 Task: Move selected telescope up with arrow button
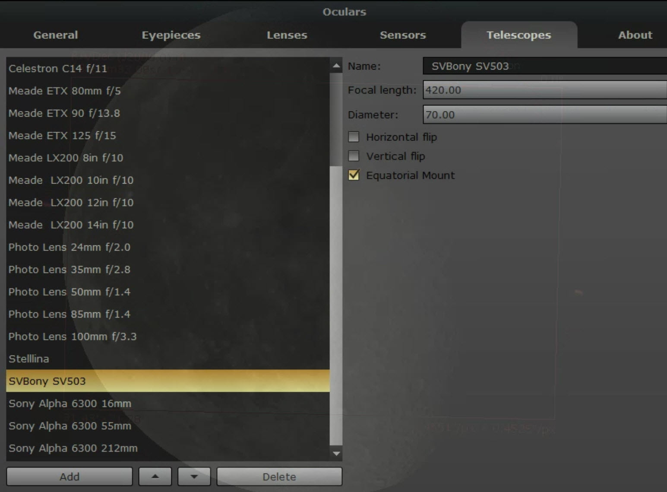(155, 476)
